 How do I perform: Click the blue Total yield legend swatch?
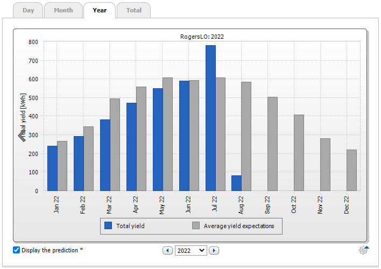[x=108, y=226]
